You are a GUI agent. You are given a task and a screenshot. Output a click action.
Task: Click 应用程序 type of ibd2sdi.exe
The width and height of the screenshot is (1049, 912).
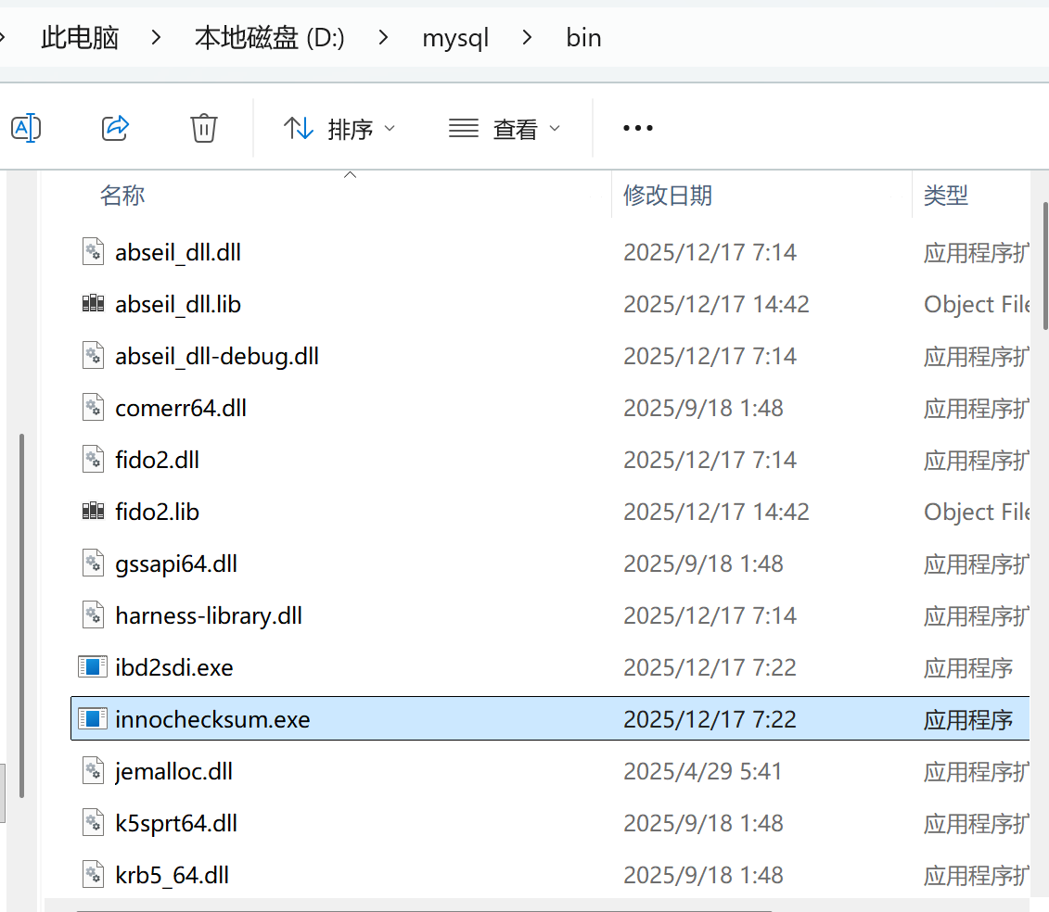[x=968, y=668]
